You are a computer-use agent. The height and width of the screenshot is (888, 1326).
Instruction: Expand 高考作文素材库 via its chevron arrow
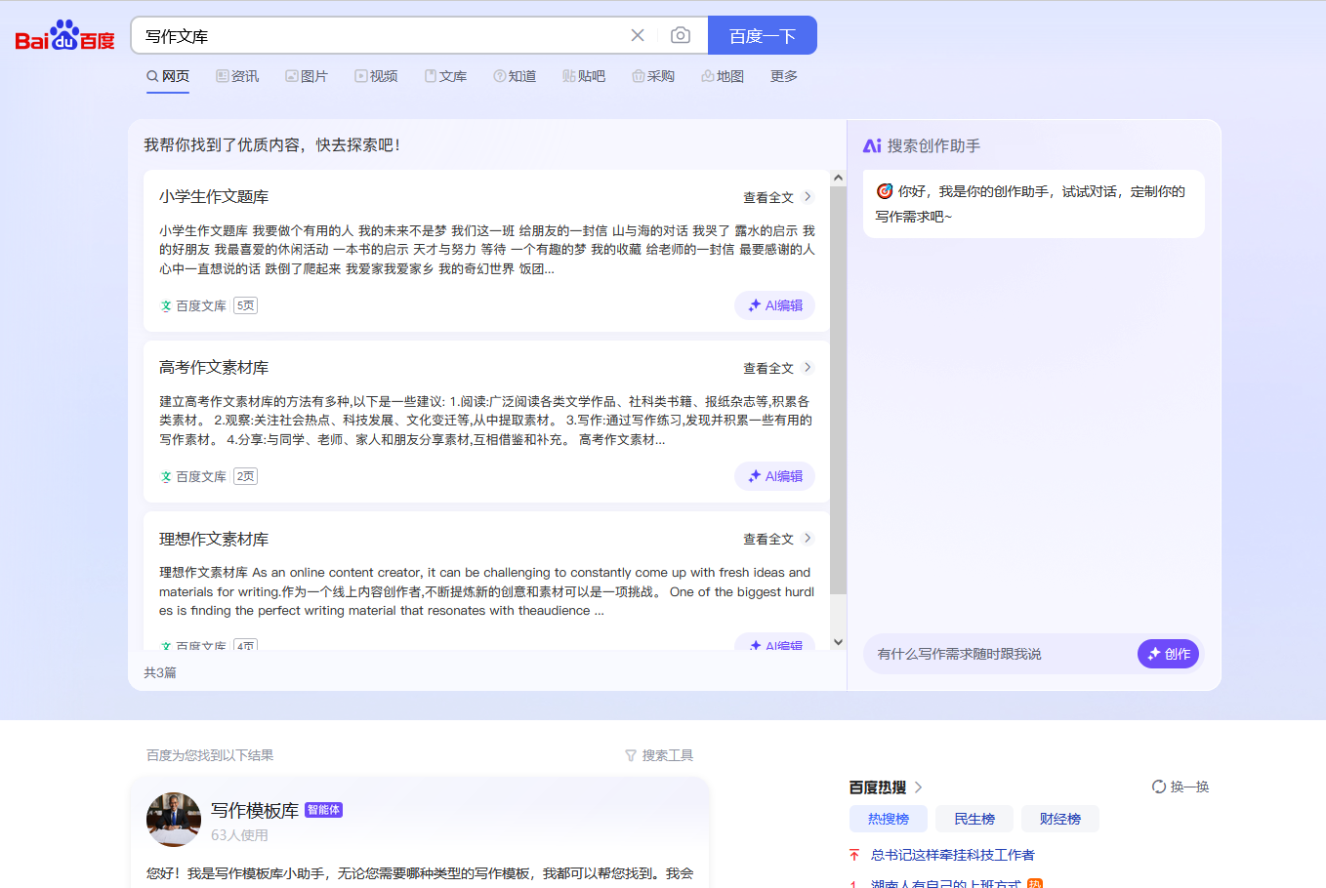[808, 367]
